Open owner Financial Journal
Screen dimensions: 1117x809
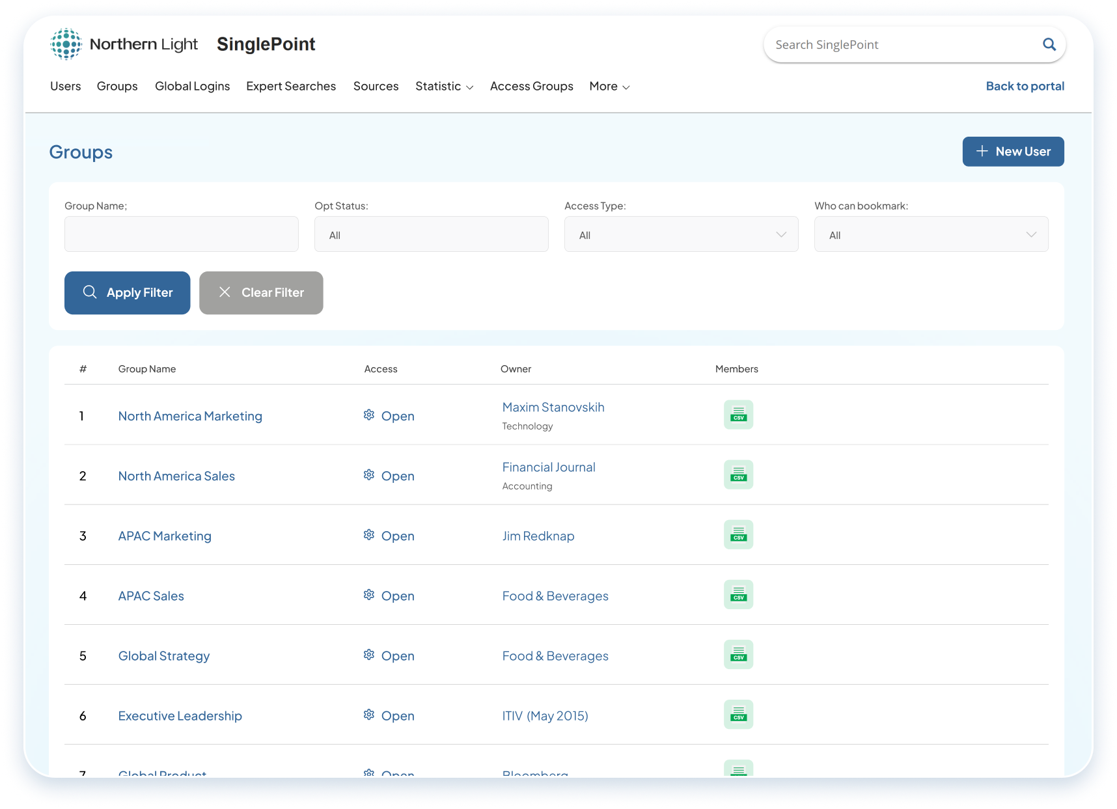[x=549, y=467]
